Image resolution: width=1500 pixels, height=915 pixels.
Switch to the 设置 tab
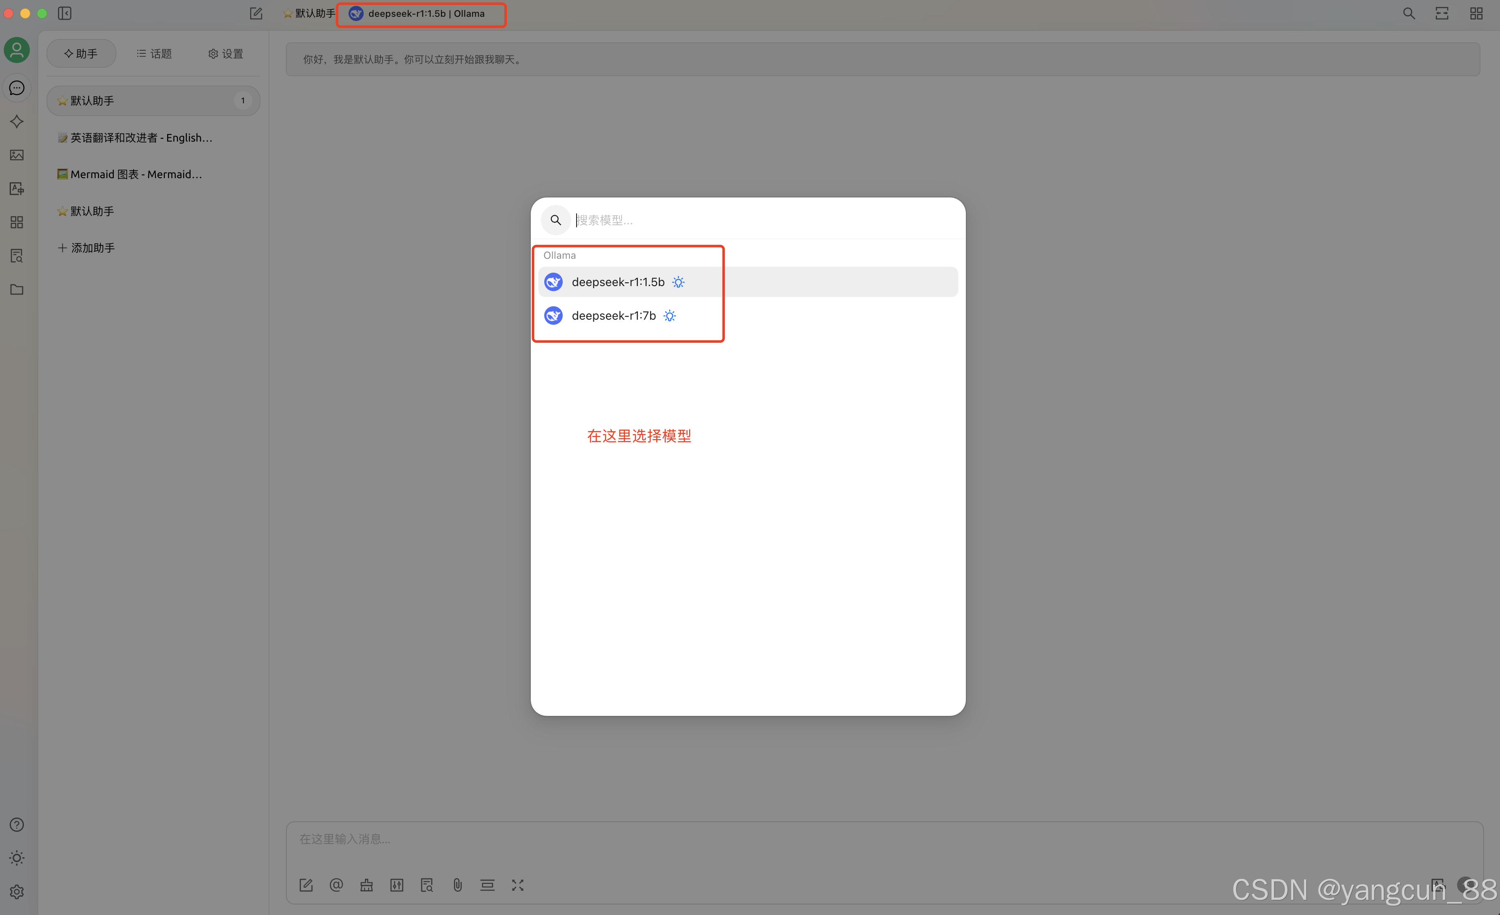[x=225, y=54]
